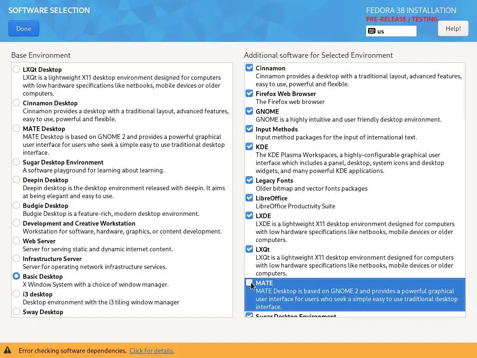Select Sugar Desktop Environment radio button
Viewport: 477px width, 358px height.
click(16, 162)
